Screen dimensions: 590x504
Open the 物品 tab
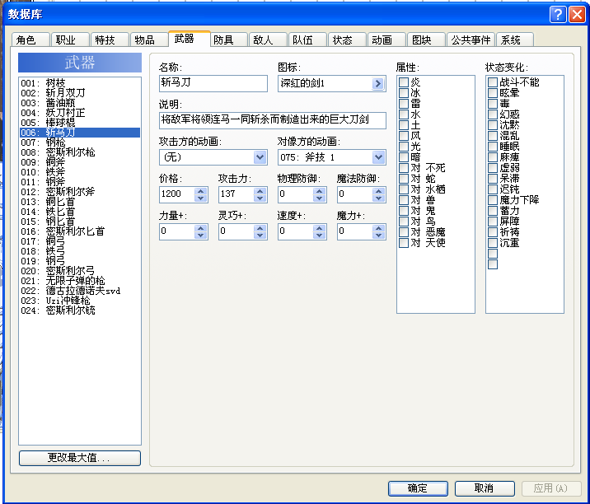click(x=149, y=40)
